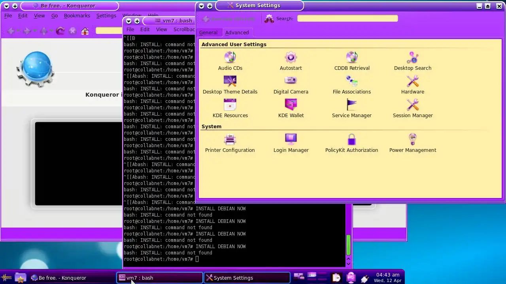Open the terminal's Edit menu
Screen dimensions: 506x284
coord(145,30)
